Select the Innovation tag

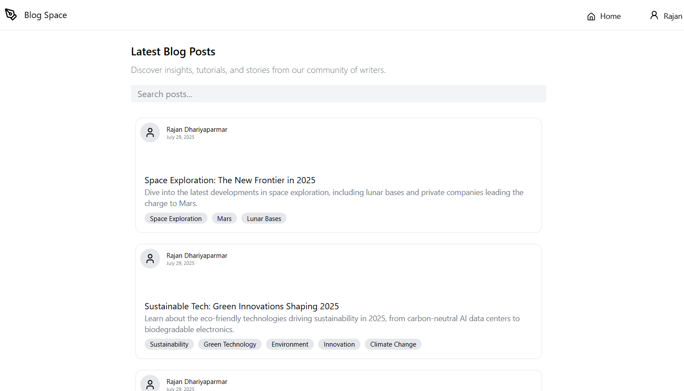point(339,344)
